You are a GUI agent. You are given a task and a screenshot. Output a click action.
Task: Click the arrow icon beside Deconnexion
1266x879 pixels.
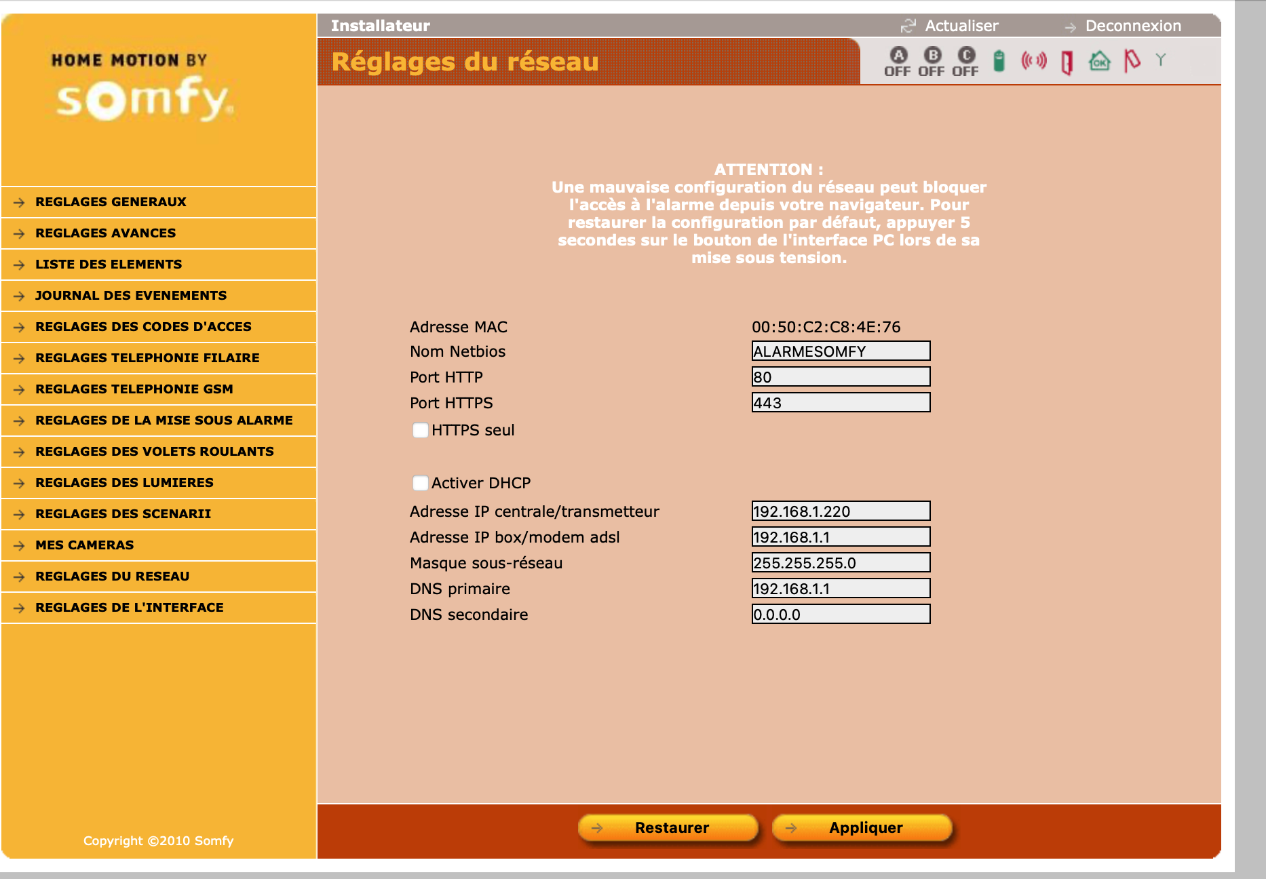[x=1070, y=27]
